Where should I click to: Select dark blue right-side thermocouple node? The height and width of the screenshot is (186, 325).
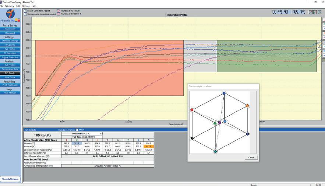247,134
